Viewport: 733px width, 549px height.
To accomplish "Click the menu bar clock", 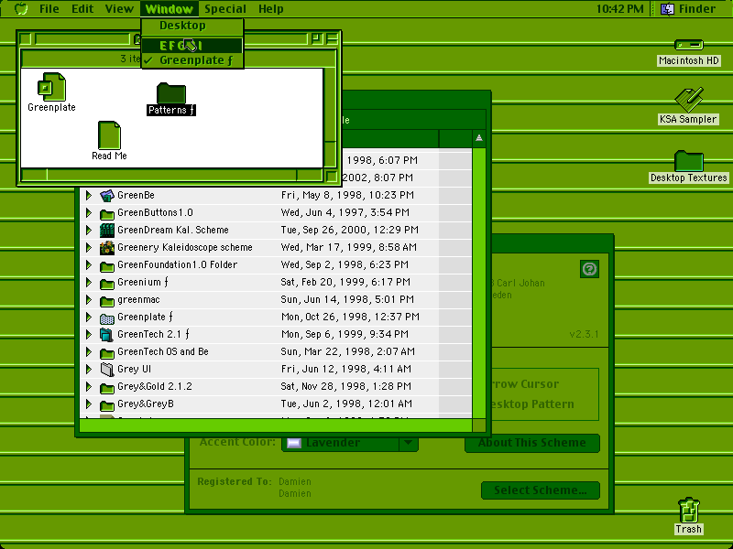I will (620, 9).
